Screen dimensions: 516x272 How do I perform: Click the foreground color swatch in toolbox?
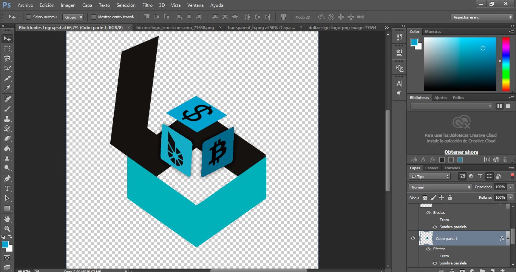point(5,244)
